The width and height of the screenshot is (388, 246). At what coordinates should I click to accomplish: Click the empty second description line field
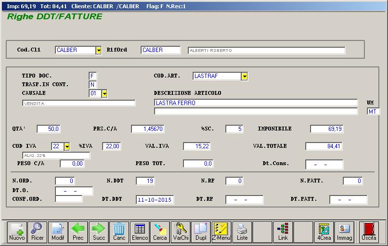[x=256, y=111]
